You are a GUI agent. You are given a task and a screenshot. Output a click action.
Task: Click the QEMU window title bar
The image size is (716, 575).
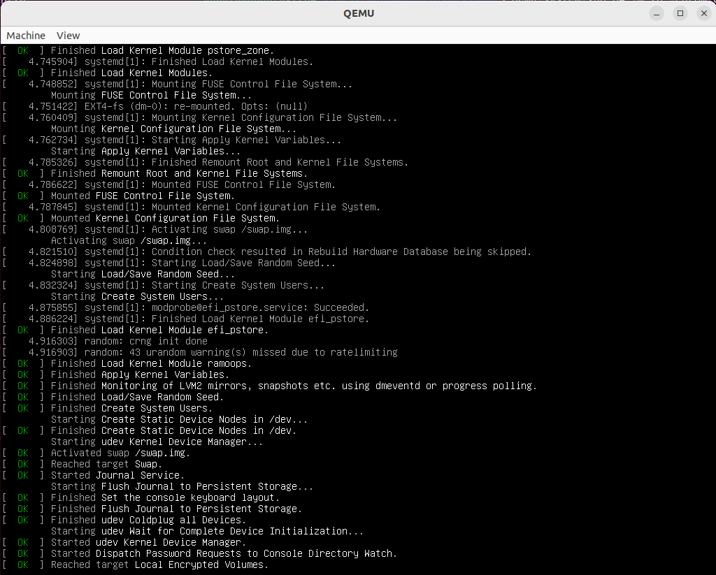pyautogui.click(x=357, y=13)
